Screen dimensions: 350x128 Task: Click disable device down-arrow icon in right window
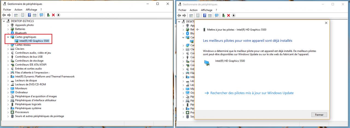click(234, 15)
